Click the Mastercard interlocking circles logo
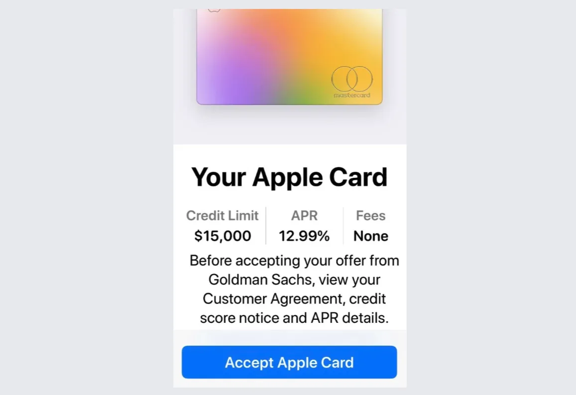Viewport: 576px width, 395px height. pos(352,79)
